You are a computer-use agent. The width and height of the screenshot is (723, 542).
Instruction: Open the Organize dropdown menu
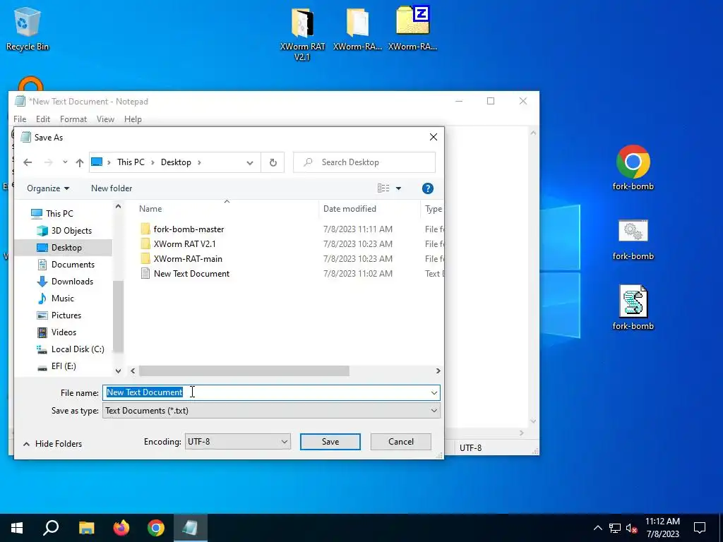coord(48,188)
